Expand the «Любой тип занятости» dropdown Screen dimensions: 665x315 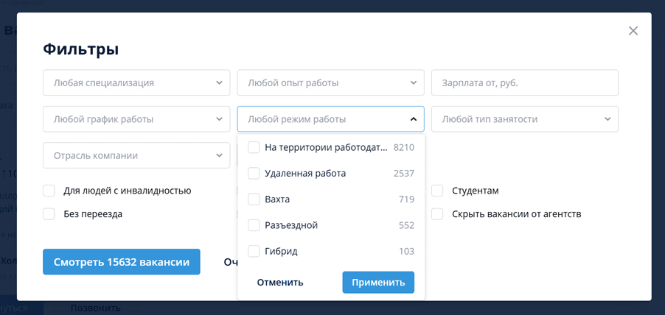pyautogui.click(x=524, y=119)
